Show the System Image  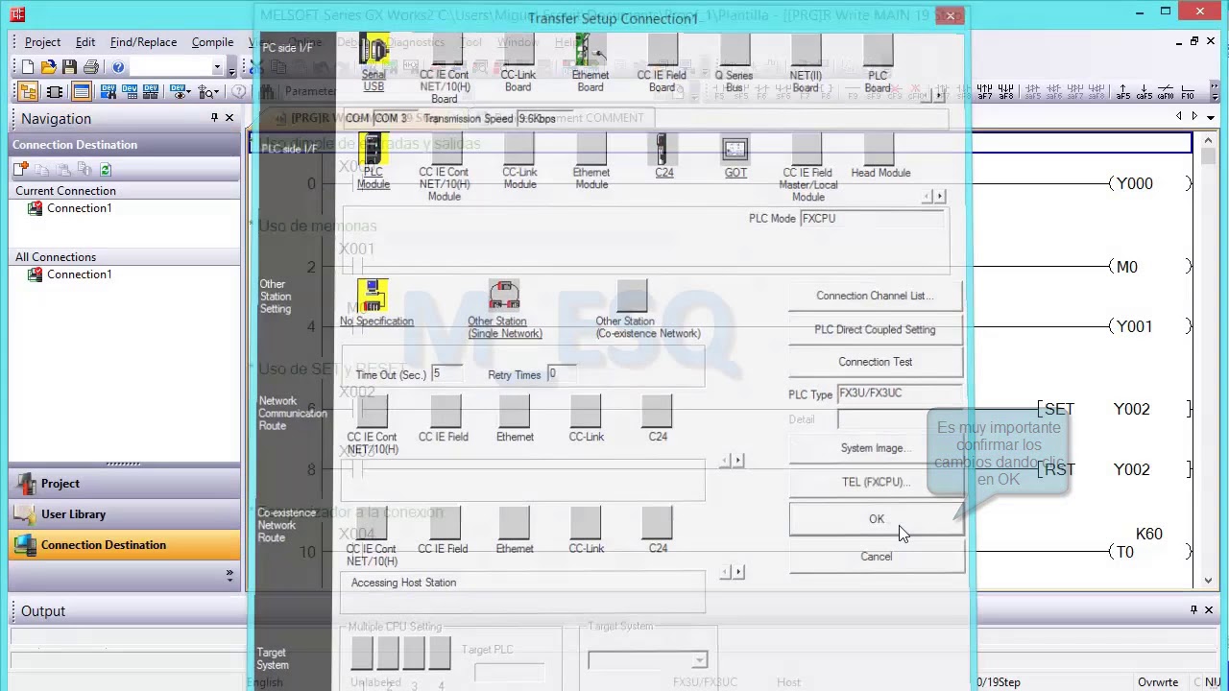point(875,448)
